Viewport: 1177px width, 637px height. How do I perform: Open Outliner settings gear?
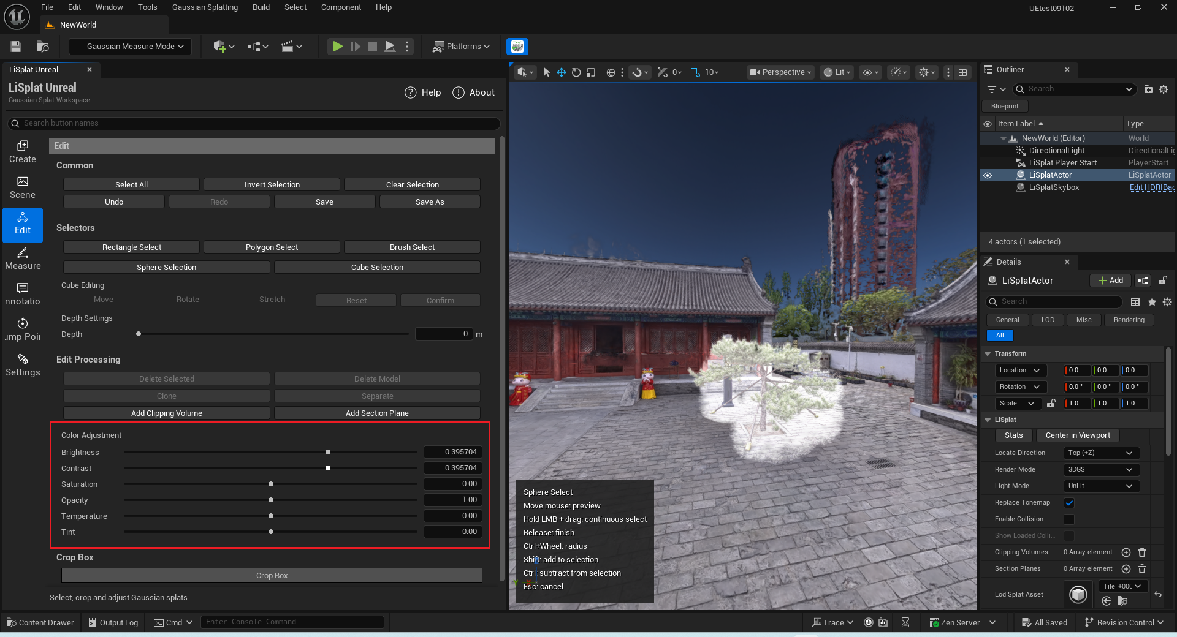[x=1164, y=89]
